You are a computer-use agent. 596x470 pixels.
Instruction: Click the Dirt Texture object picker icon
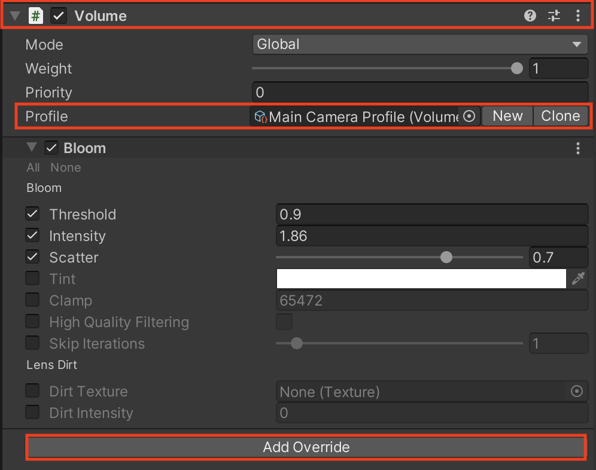577,392
